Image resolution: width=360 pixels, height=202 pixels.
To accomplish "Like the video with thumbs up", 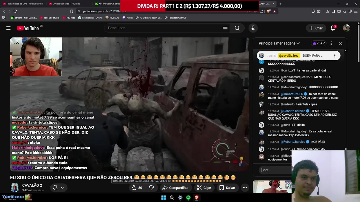I will click(137, 188).
